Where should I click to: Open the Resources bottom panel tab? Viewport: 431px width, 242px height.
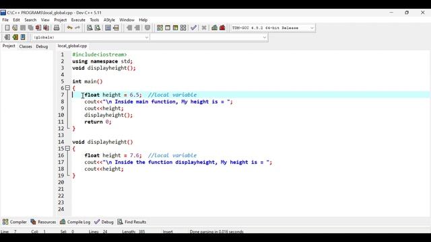[43, 222]
